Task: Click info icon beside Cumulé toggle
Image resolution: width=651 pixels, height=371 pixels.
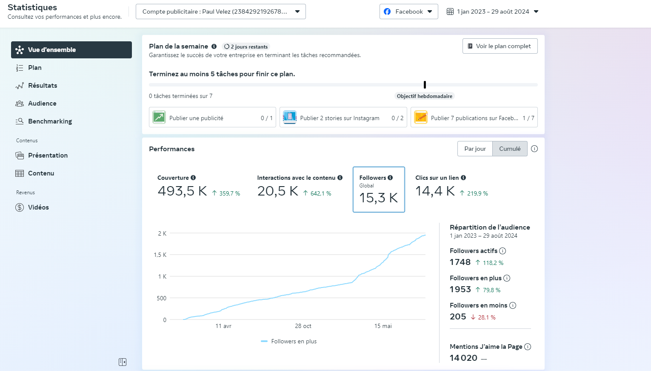Action: 534,149
